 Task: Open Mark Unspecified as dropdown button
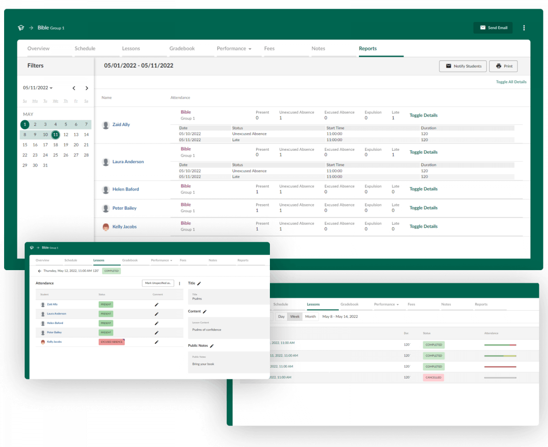(x=158, y=283)
